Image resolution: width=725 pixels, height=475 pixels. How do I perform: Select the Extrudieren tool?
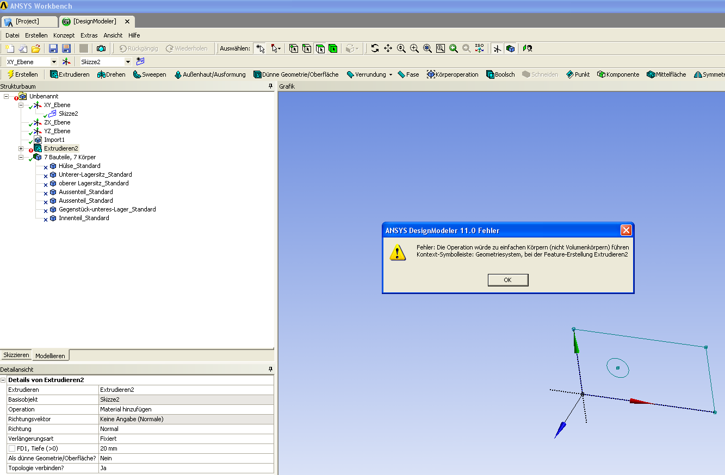(x=70, y=74)
